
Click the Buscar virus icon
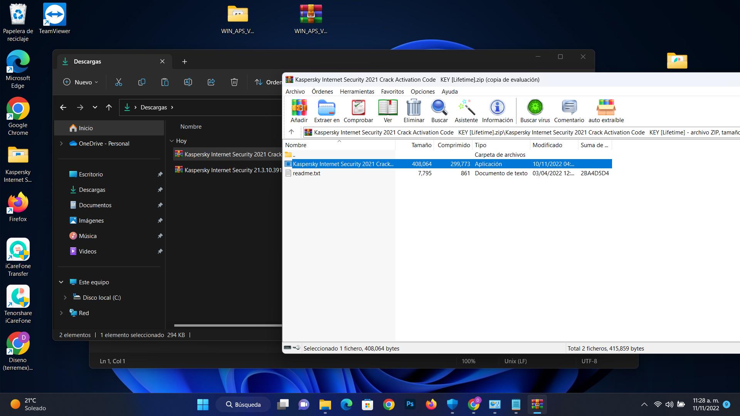click(535, 111)
